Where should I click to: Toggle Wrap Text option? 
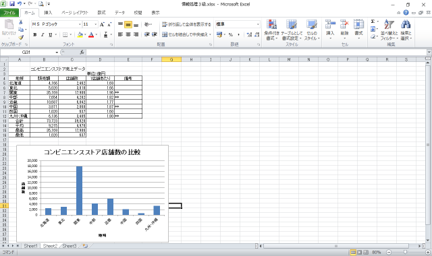click(x=186, y=24)
